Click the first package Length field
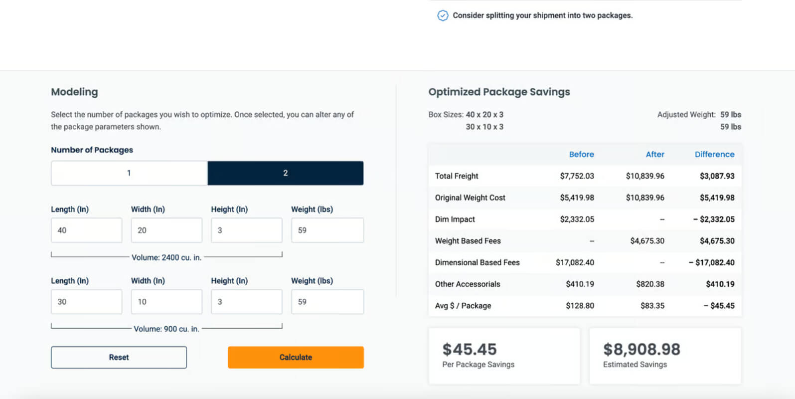The width and height of the screenshot is (795, 399). pos(86,230)
